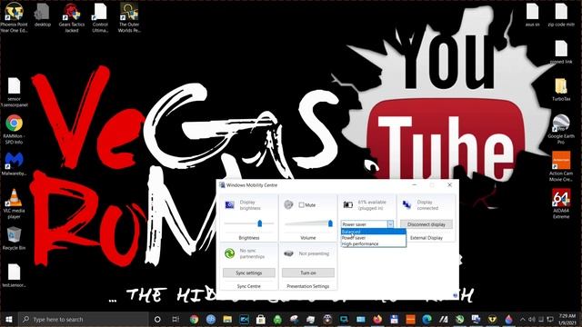Click the 'Display connected' status text

(x=427, y=205)
